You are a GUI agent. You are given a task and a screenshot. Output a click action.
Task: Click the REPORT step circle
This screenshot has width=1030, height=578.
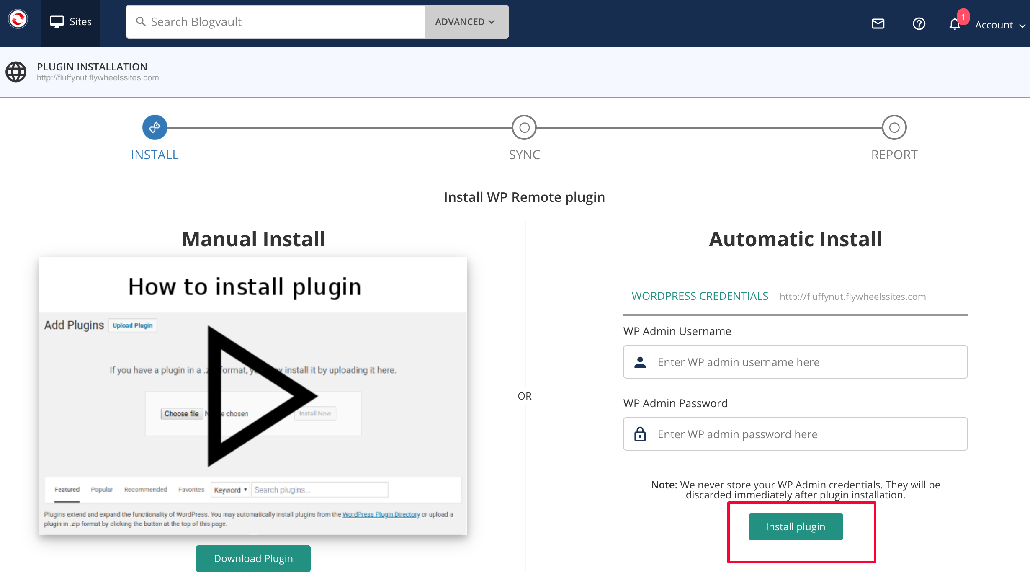pos(894,127)
